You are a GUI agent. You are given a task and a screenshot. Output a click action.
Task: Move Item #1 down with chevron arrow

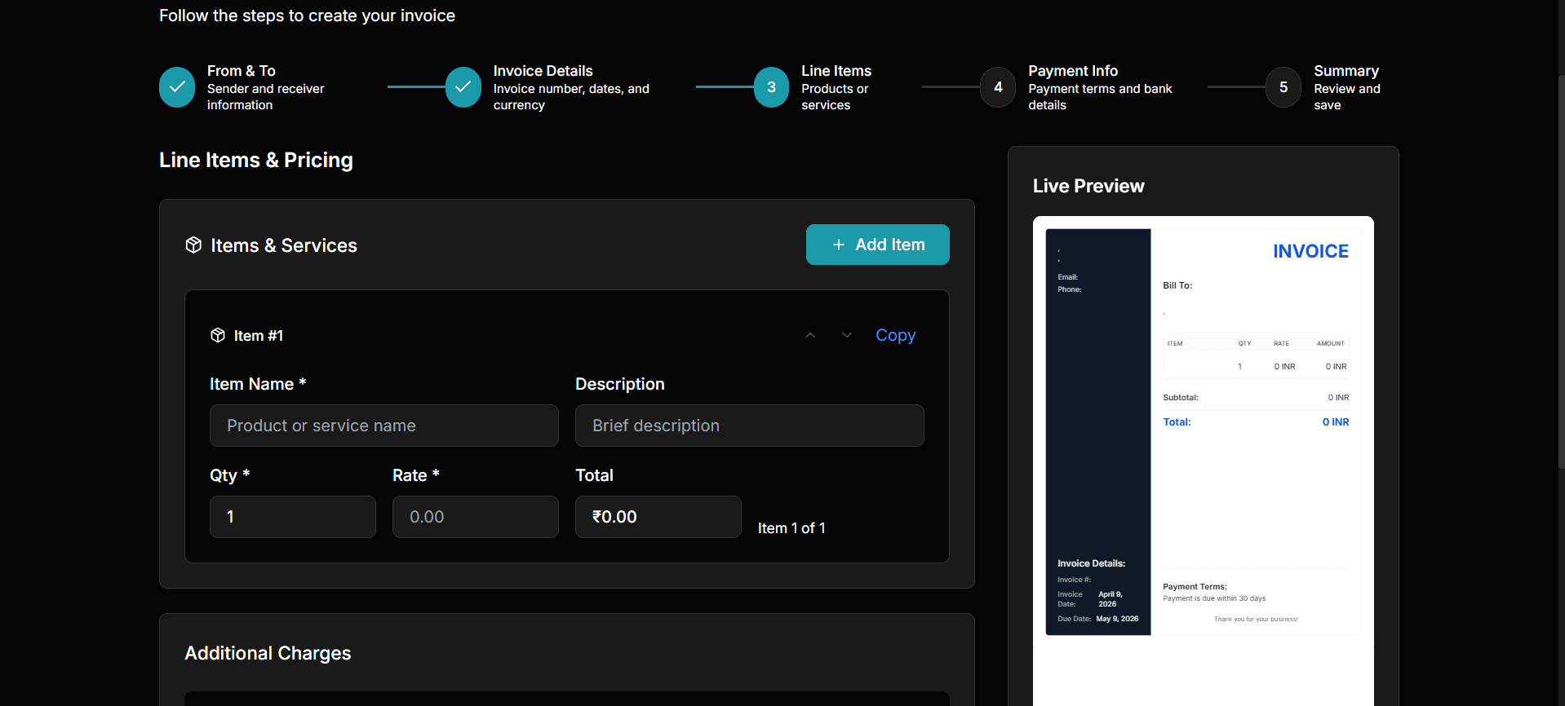846,335
